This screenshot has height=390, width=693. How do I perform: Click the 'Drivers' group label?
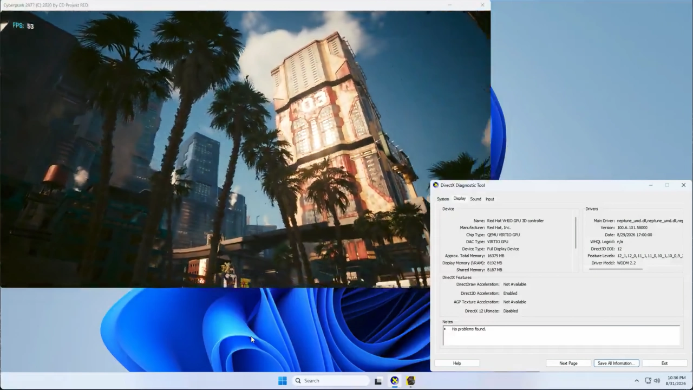[592, 209]
